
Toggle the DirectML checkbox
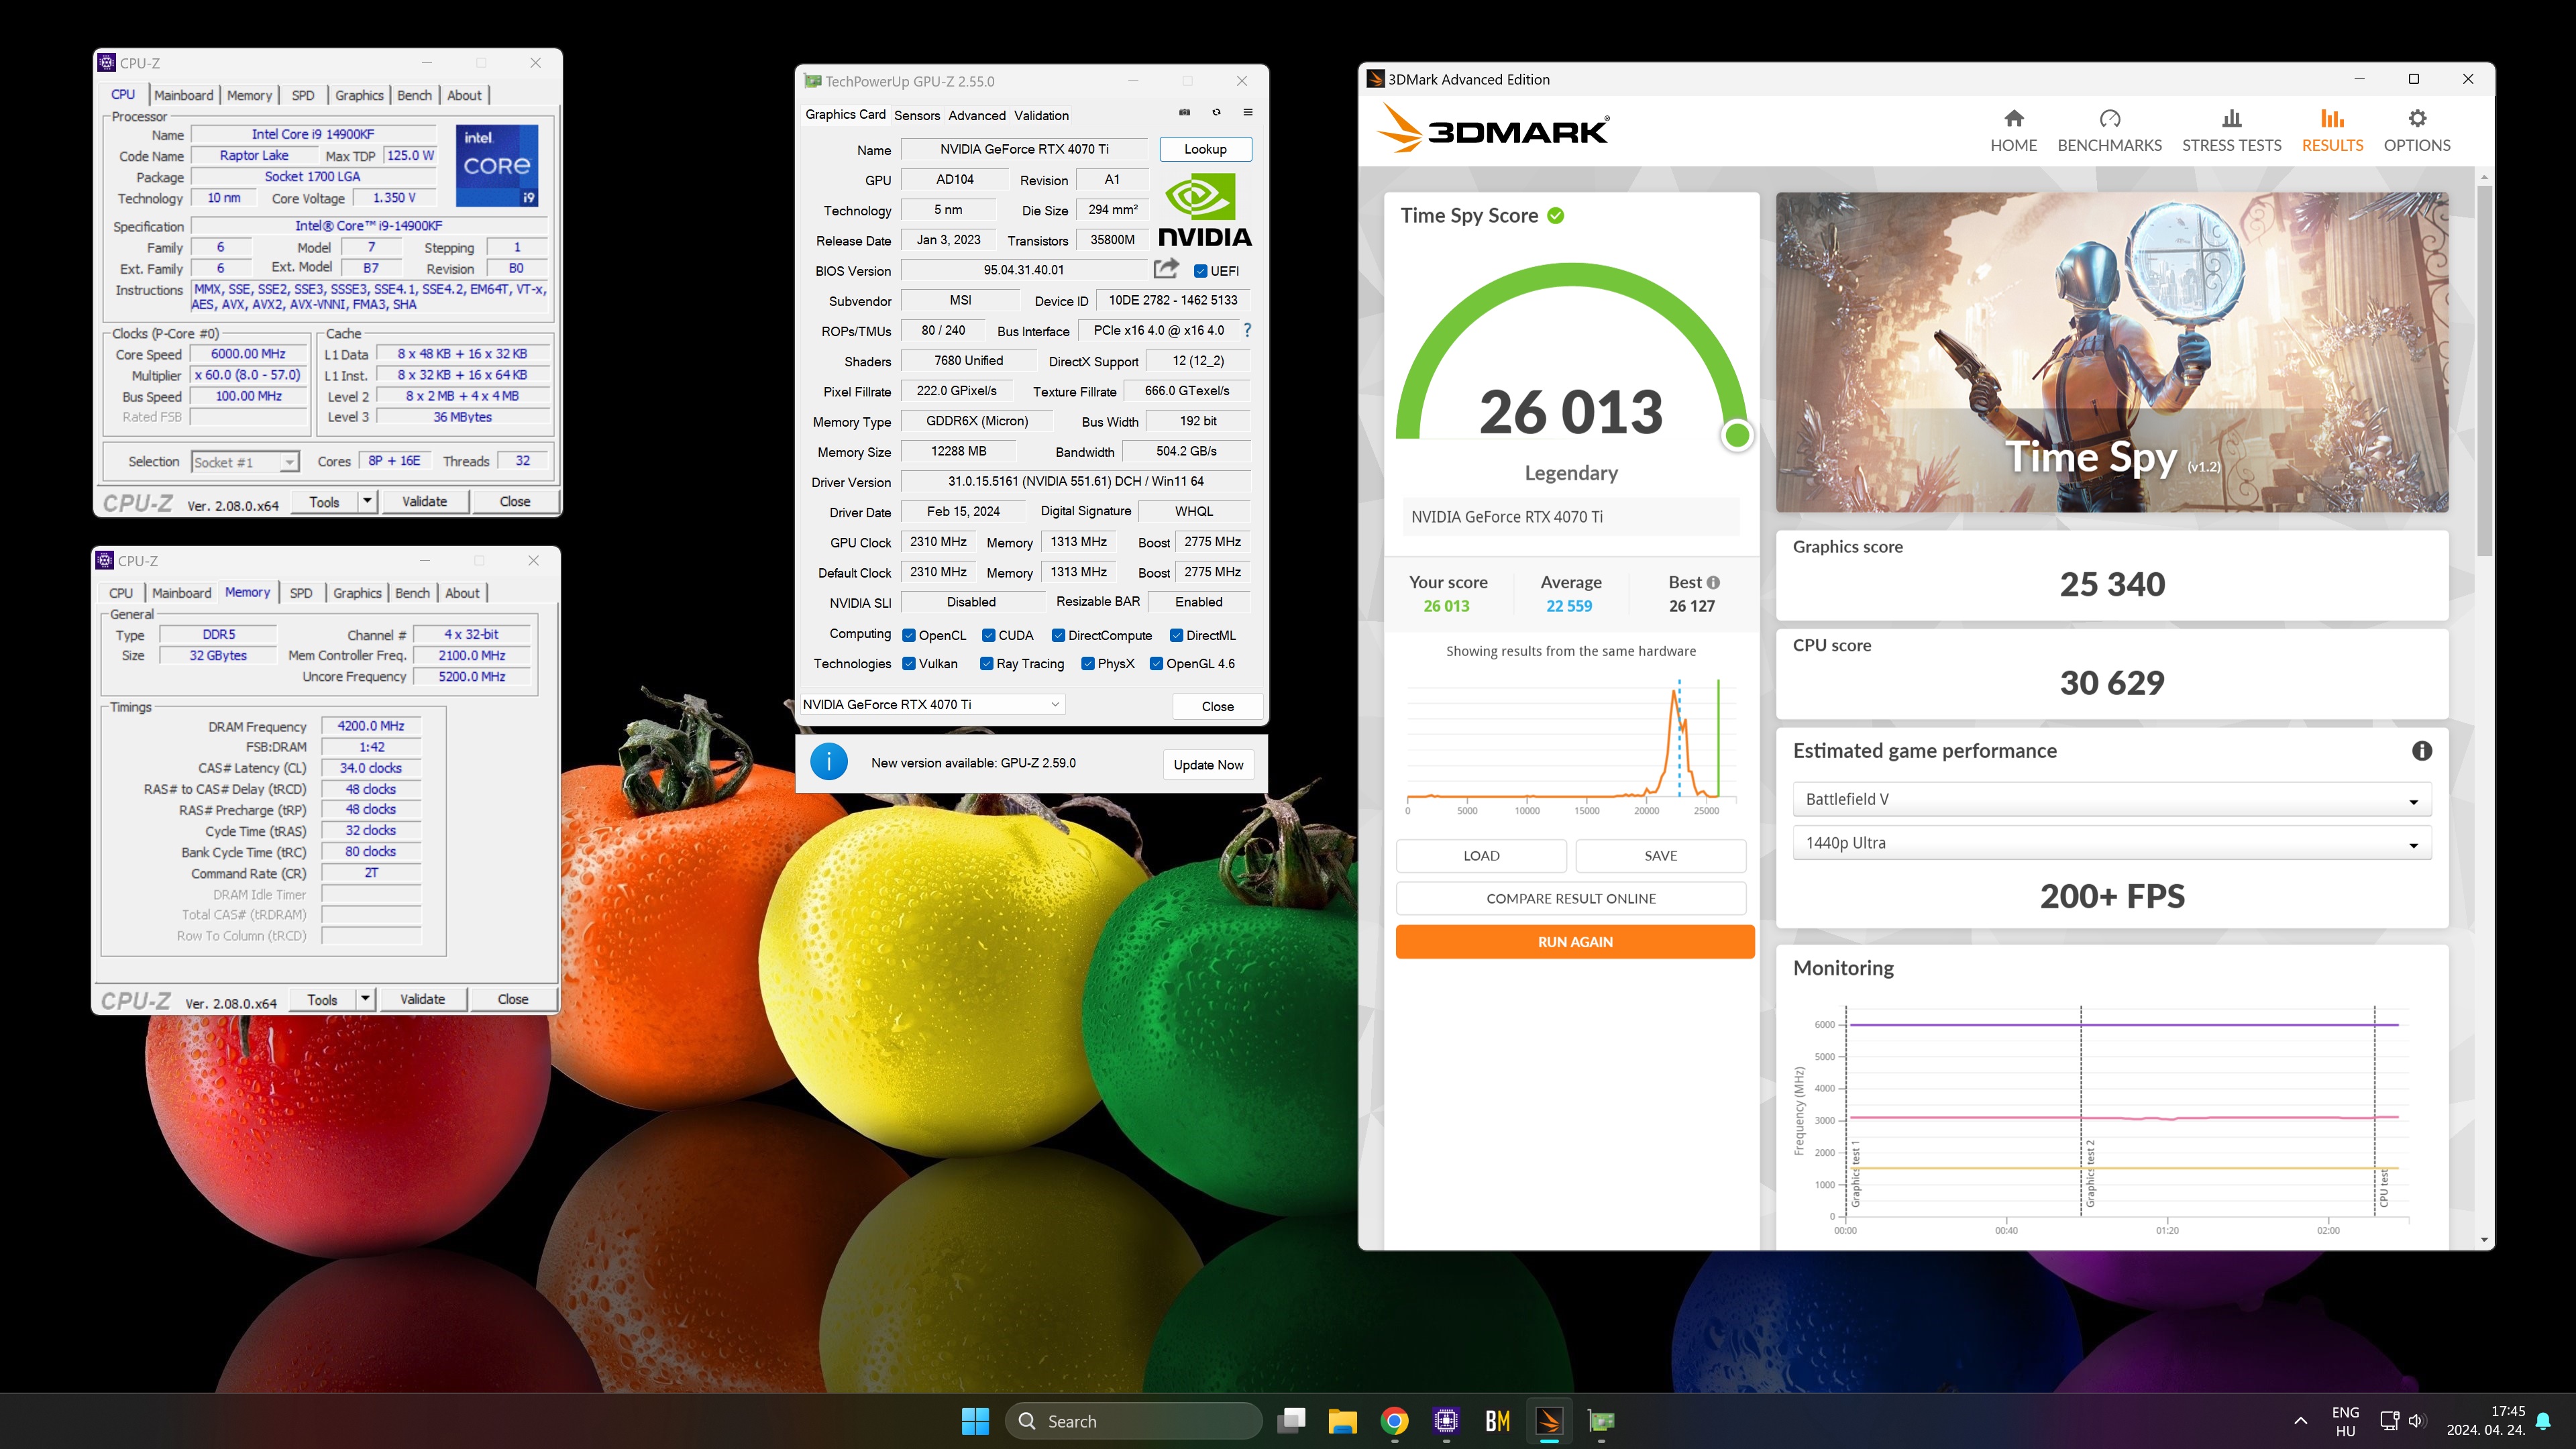pyautogui.click(x=1176, y=635)
